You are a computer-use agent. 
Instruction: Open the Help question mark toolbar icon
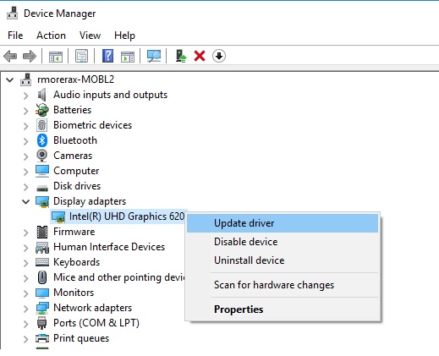click(107, 56)
